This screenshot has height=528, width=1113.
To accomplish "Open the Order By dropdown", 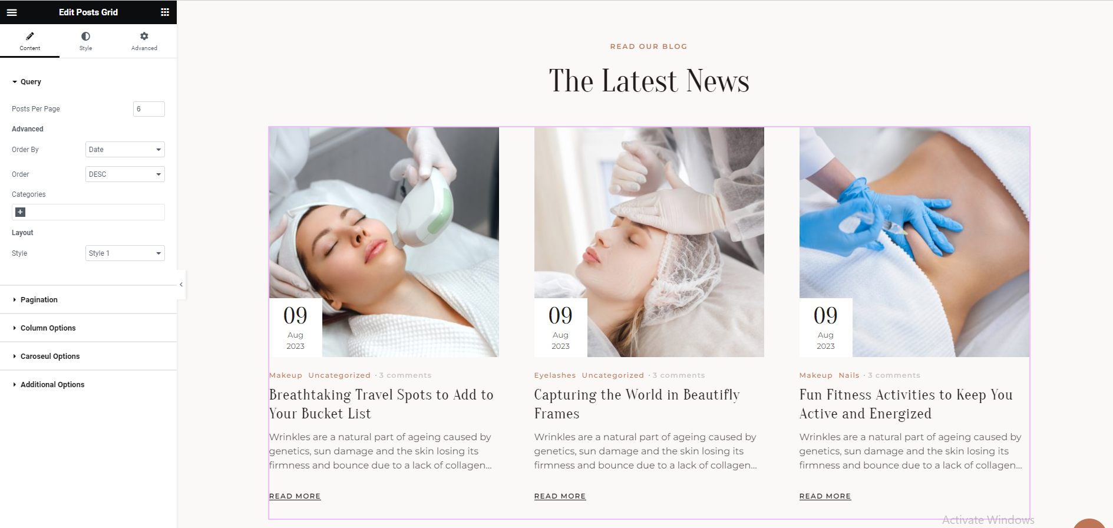I will point(125,150).
